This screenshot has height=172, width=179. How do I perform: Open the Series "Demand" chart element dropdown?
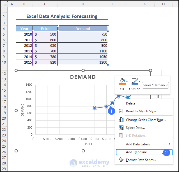155,85
